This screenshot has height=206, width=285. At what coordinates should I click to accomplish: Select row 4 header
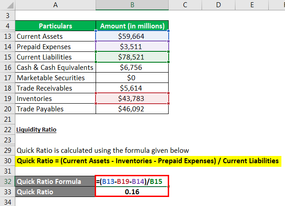pos(8,26)
